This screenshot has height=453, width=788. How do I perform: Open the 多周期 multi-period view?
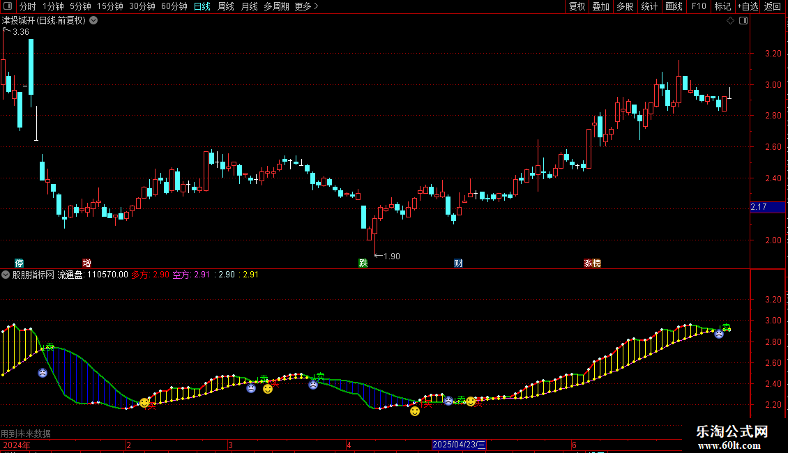pos(276,6)
